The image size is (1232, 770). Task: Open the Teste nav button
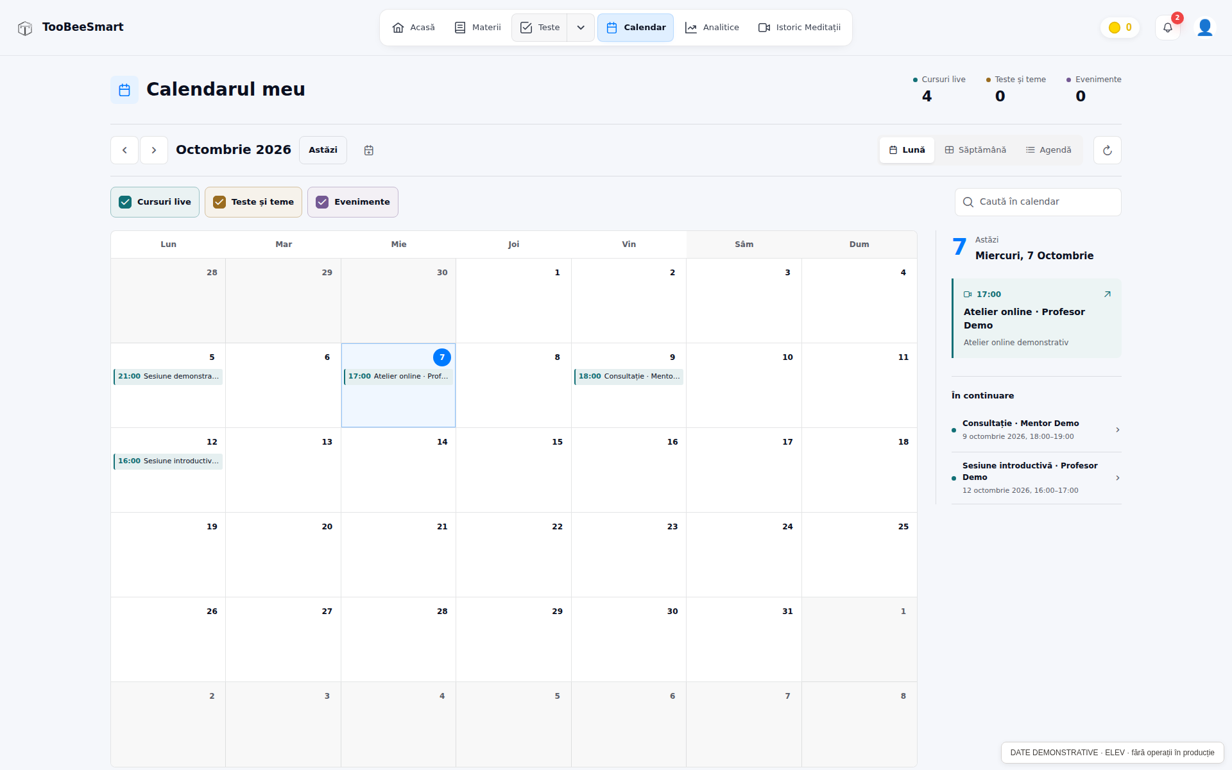pos(540,28)
